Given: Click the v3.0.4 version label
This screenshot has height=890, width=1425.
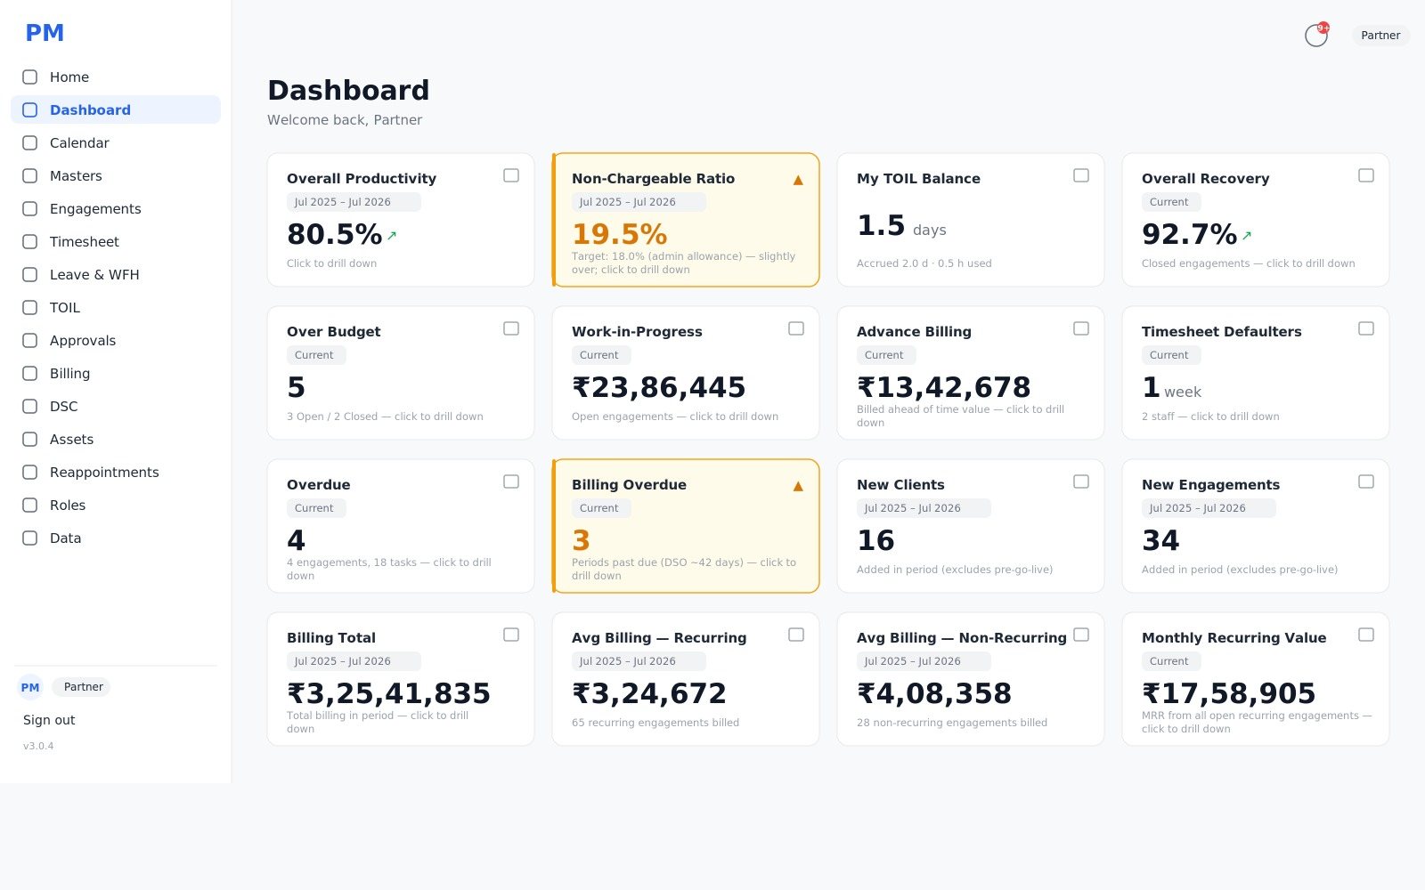Looking at the screenshot, I should click(38, 746).
